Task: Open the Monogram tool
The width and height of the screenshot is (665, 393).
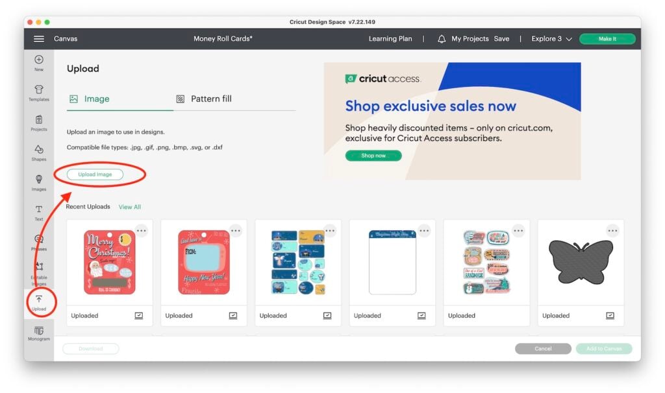Action: tap(38, 333)
